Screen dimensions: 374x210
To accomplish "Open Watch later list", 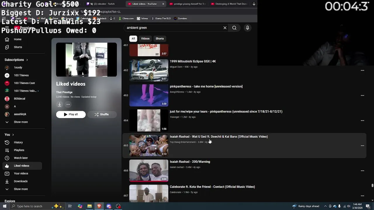I will (22, 158).
